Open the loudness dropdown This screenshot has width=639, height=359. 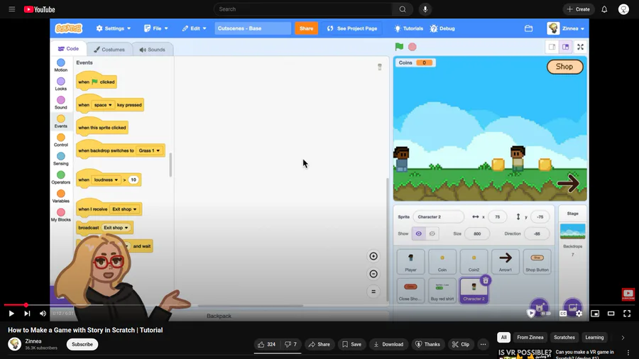[106, 180]
